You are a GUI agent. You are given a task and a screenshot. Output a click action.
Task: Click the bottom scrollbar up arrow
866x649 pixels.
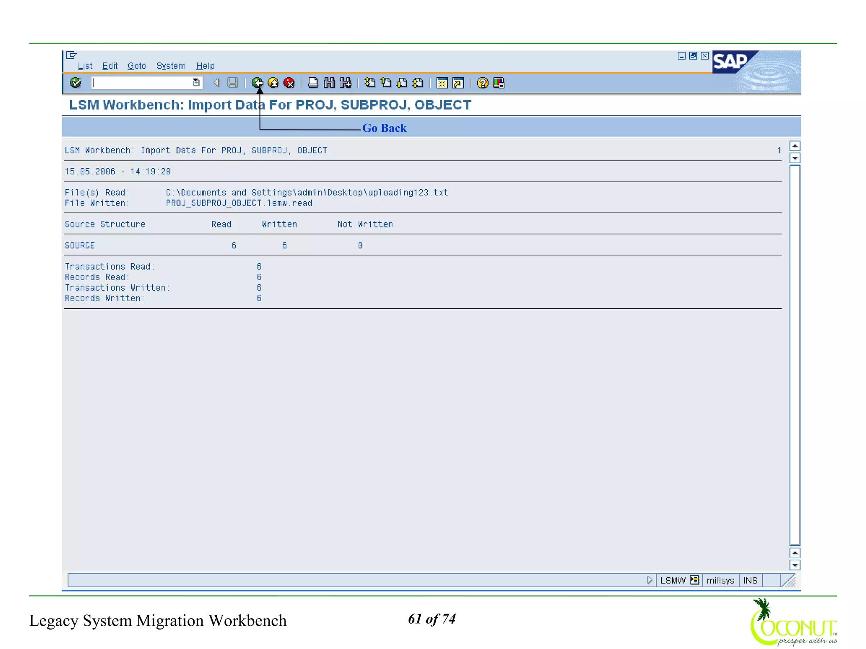[x=795, y=553]
